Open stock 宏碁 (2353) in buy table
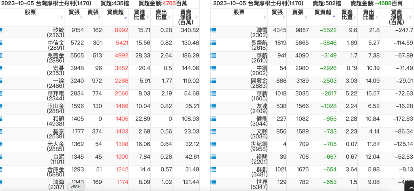 tap(56, 68)
